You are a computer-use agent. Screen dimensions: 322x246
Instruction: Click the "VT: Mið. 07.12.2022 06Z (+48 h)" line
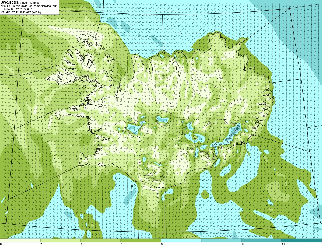coord(21,12)
